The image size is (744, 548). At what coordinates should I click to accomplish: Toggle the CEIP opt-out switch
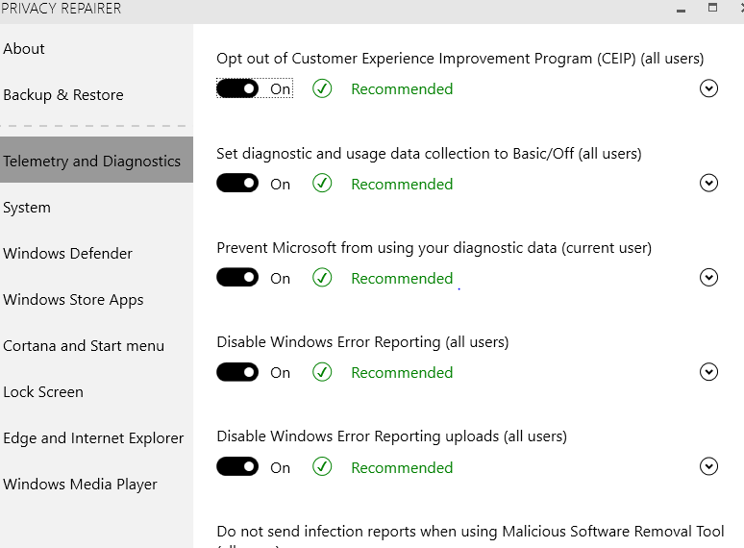coord(237,88)
